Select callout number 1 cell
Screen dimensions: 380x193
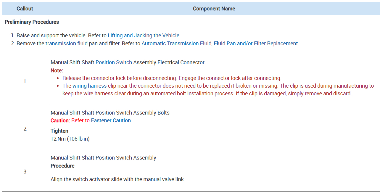tap(25, 81)
